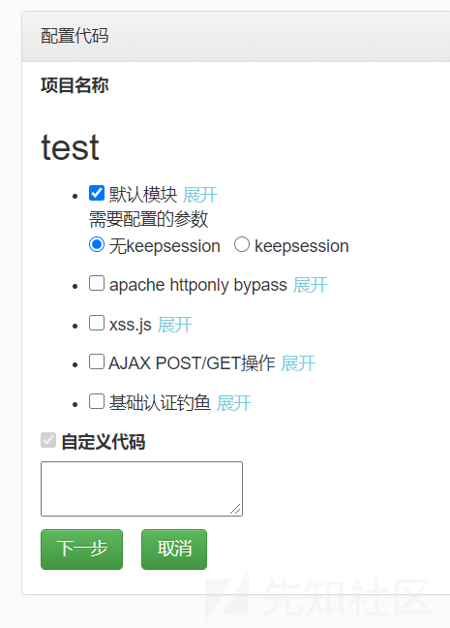450x628 pixels.
Task: Click the project name test heading
Action: click(70, 147)
